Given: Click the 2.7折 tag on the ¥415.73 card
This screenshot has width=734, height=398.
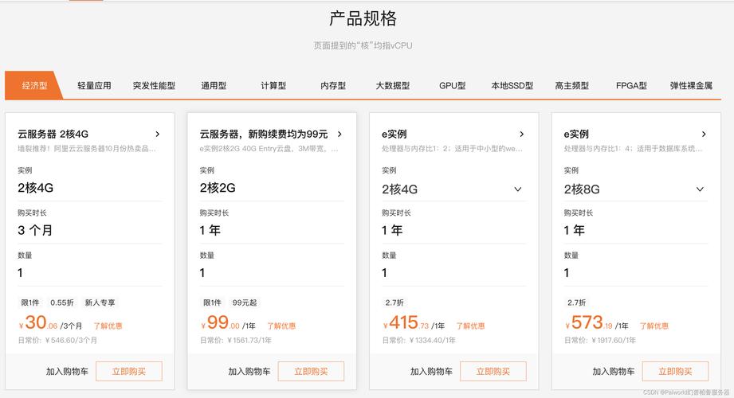Looking at the screenshot, I should point(394,302).
